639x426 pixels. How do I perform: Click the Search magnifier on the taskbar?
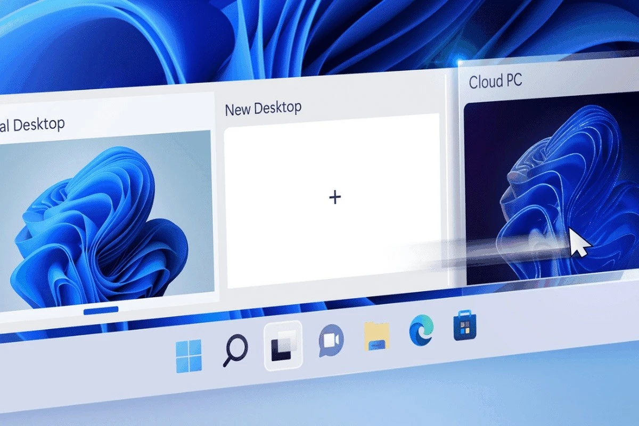pos(234,351)
